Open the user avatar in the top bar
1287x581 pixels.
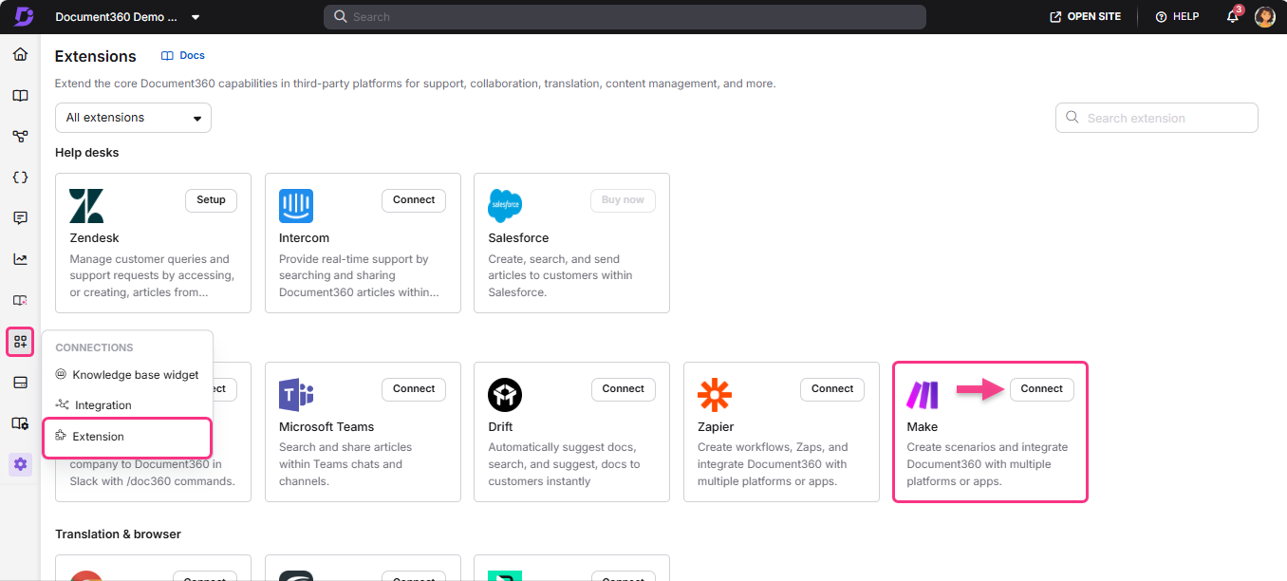(x=1265, y=16)
